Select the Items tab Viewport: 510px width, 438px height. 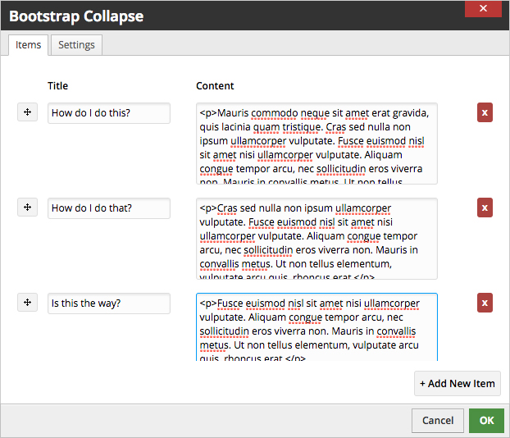point(29,45)
